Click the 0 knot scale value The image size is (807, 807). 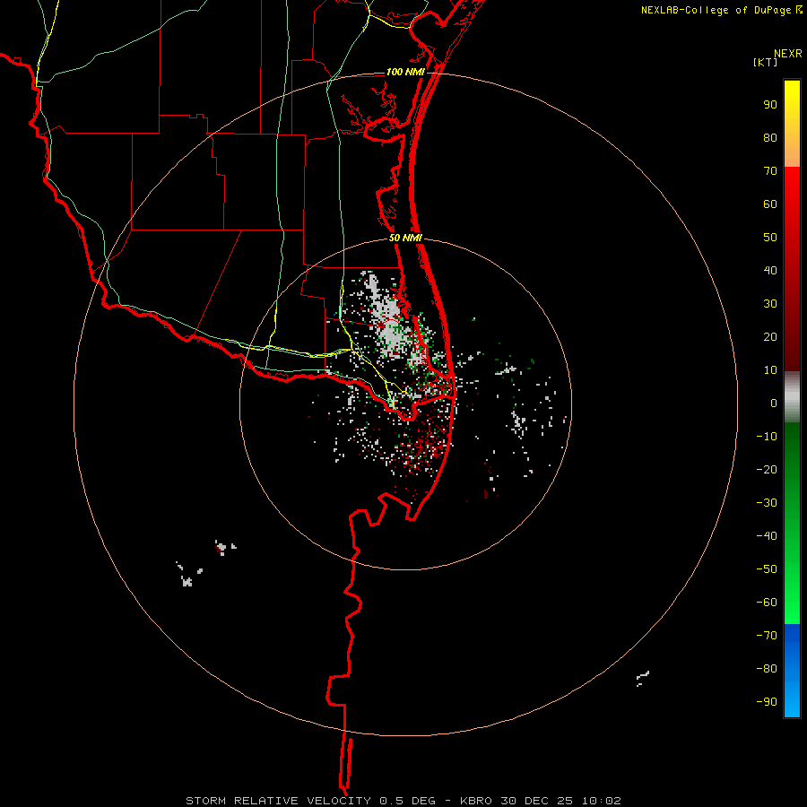click(774, 403)
